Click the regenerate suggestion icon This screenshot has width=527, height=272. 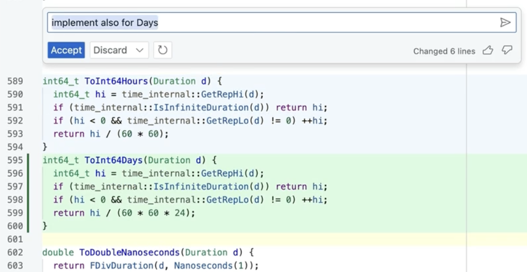click(163, 50)
